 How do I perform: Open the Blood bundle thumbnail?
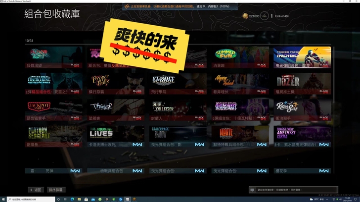pyautogui.click(x=53, y=57)
